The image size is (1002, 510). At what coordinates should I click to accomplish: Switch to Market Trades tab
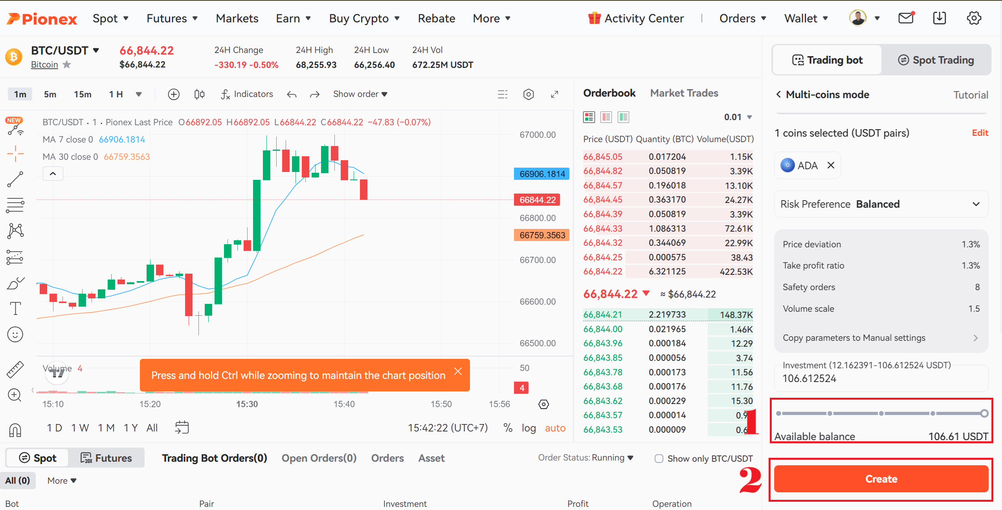(684, 93)
